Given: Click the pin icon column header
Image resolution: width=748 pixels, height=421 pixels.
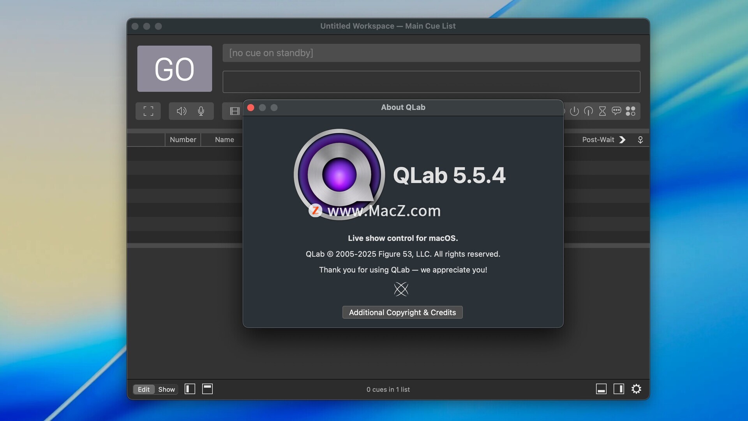Looking at the screenshot, I should 640,140.
